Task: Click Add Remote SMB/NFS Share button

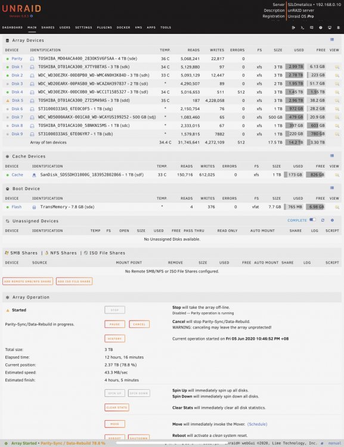Action: 27,281
